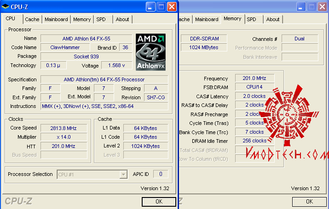
Task: Click the Specification field text
Action: (104, 79)
